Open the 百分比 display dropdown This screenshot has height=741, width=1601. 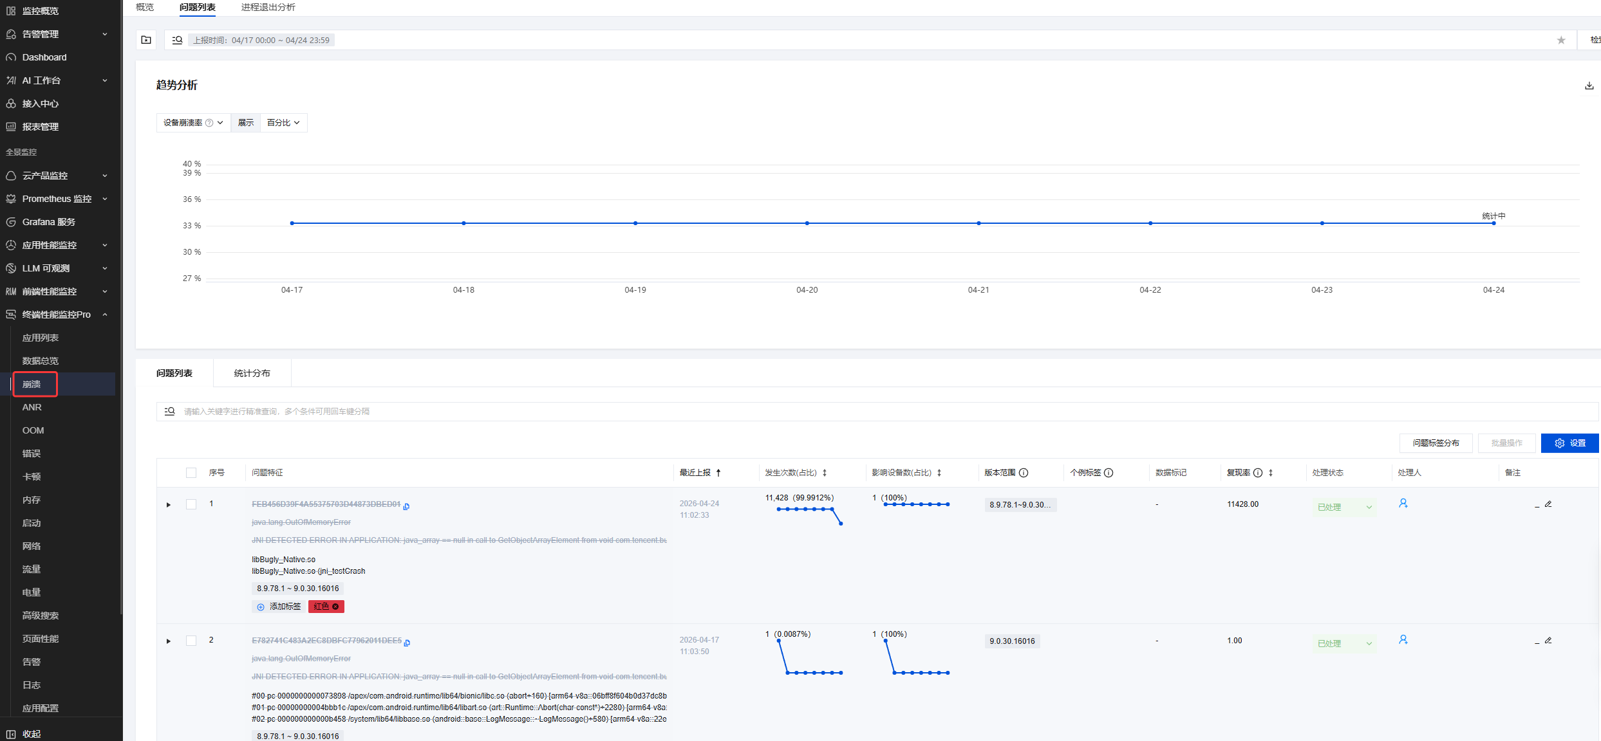coord(283,123)
